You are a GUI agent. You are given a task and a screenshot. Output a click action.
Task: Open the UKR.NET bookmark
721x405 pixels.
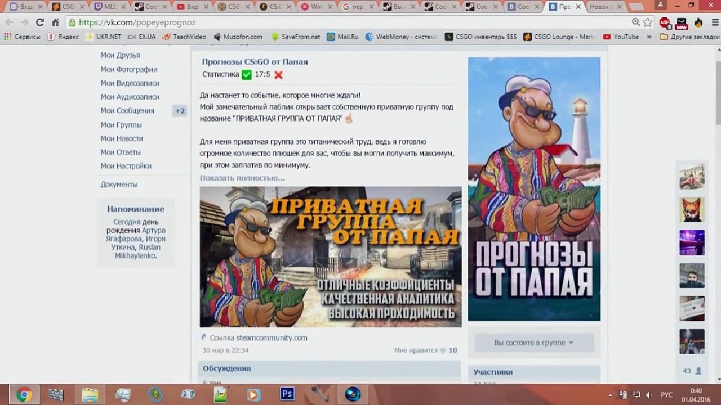tap(103, 37)
